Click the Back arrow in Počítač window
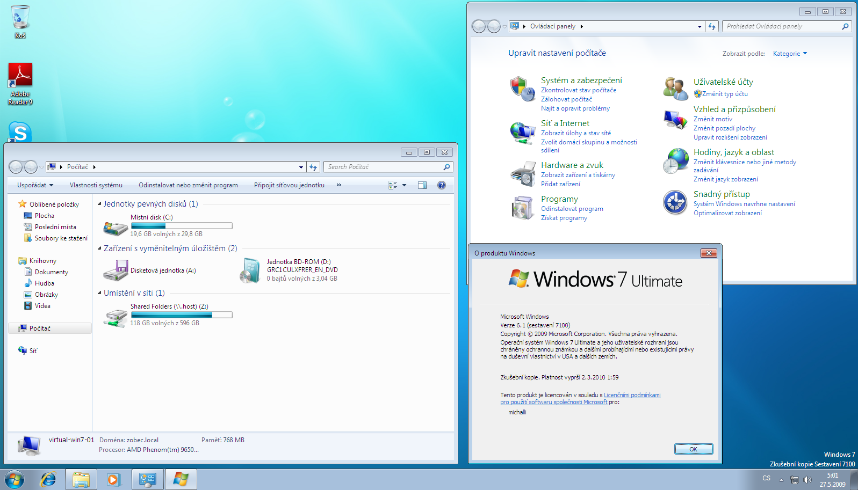This screenshot has width=858, height=490. 16,167
